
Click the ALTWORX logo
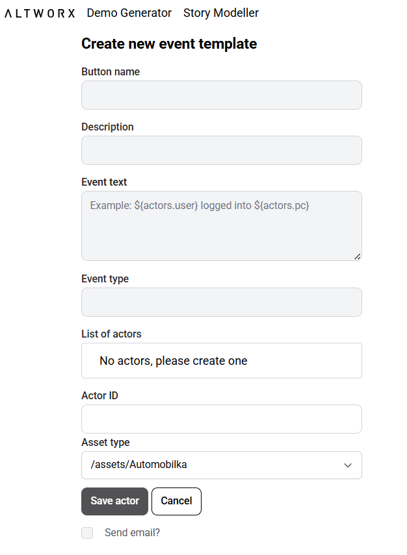40,13
